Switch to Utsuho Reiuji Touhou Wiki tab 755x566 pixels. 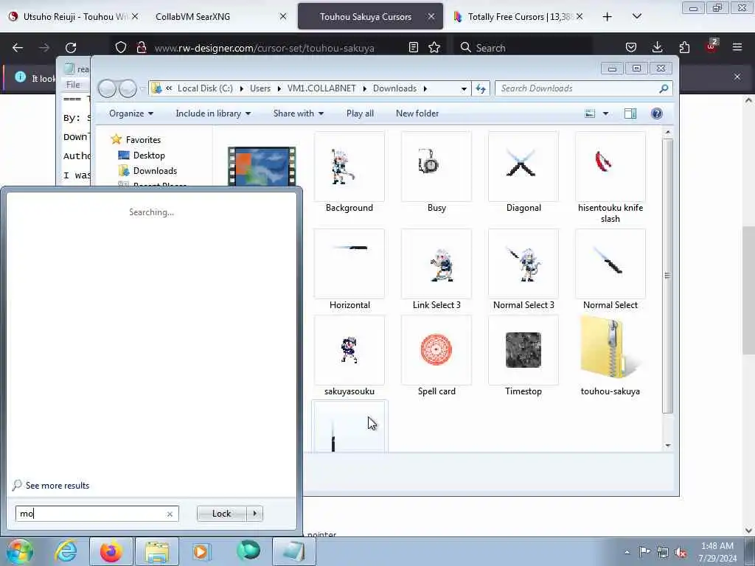click(74, 17)
